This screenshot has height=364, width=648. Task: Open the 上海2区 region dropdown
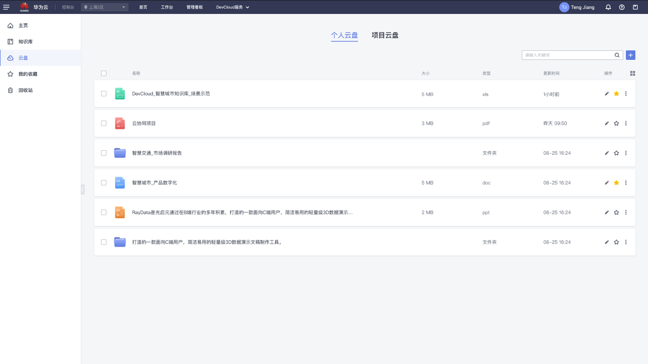pos(105,7)
